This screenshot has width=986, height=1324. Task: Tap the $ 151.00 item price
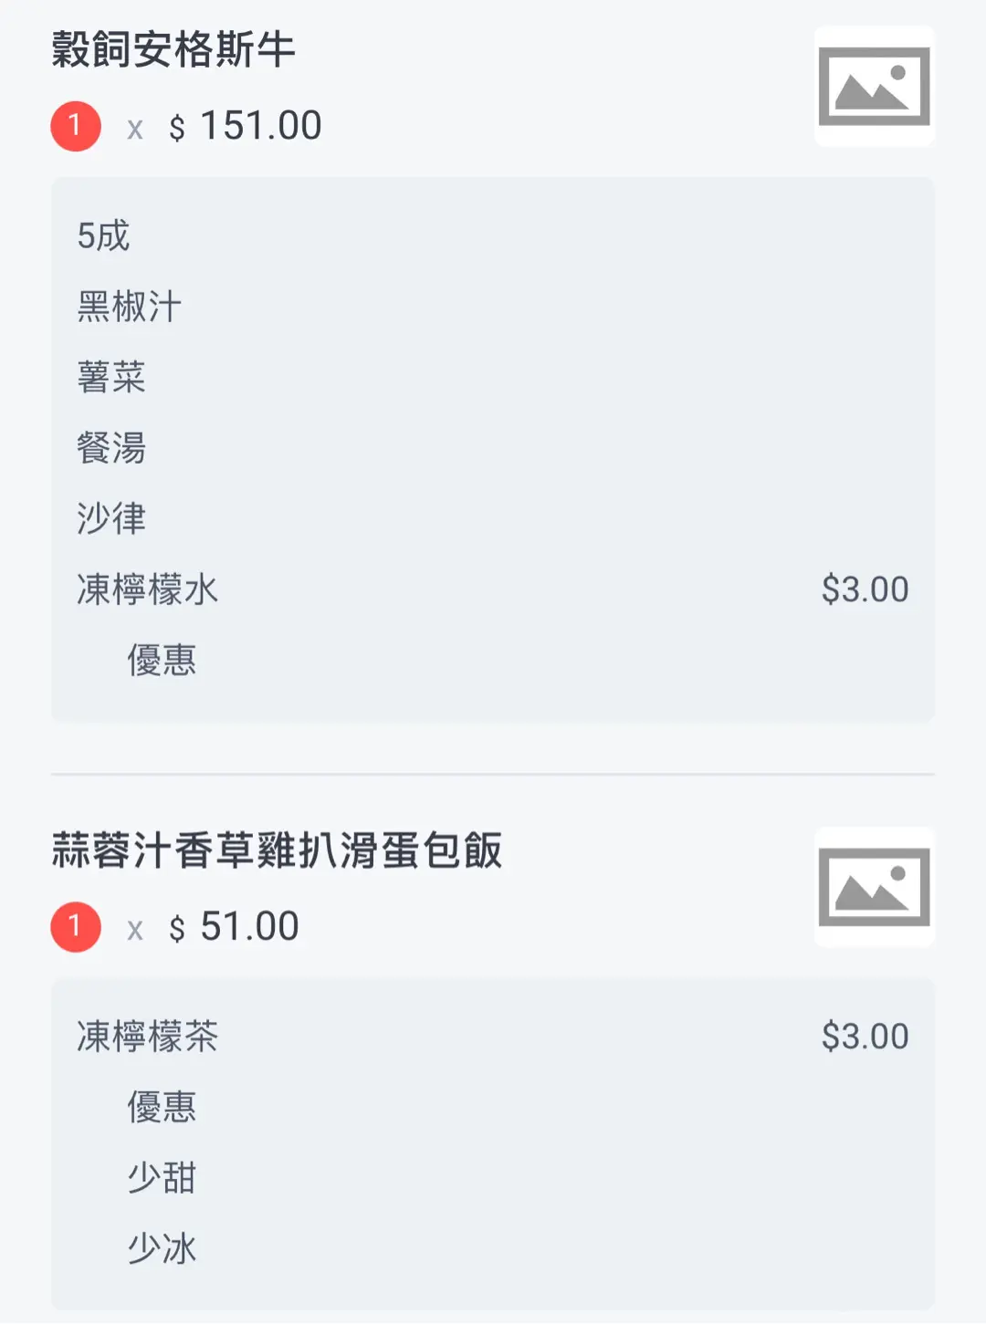[x=246, y=126]
